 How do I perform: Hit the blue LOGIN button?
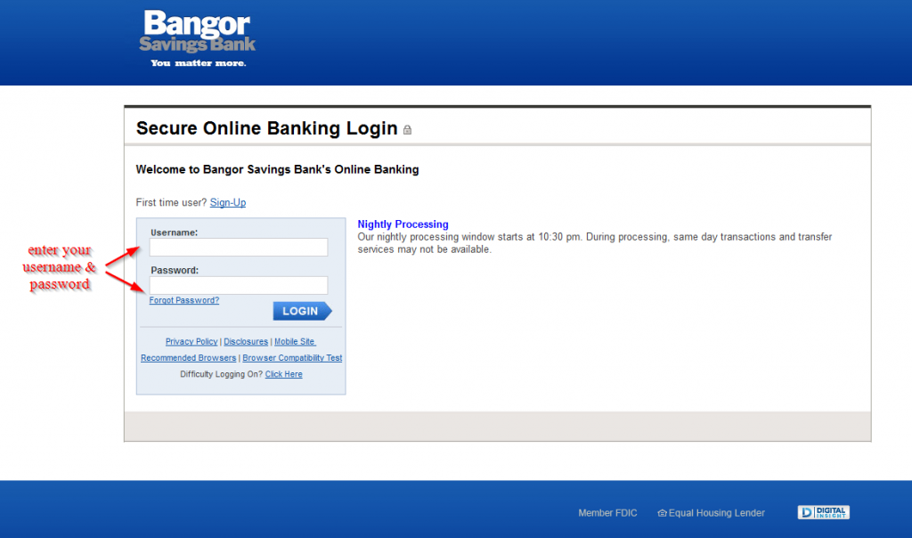click(x=303, y=311)
